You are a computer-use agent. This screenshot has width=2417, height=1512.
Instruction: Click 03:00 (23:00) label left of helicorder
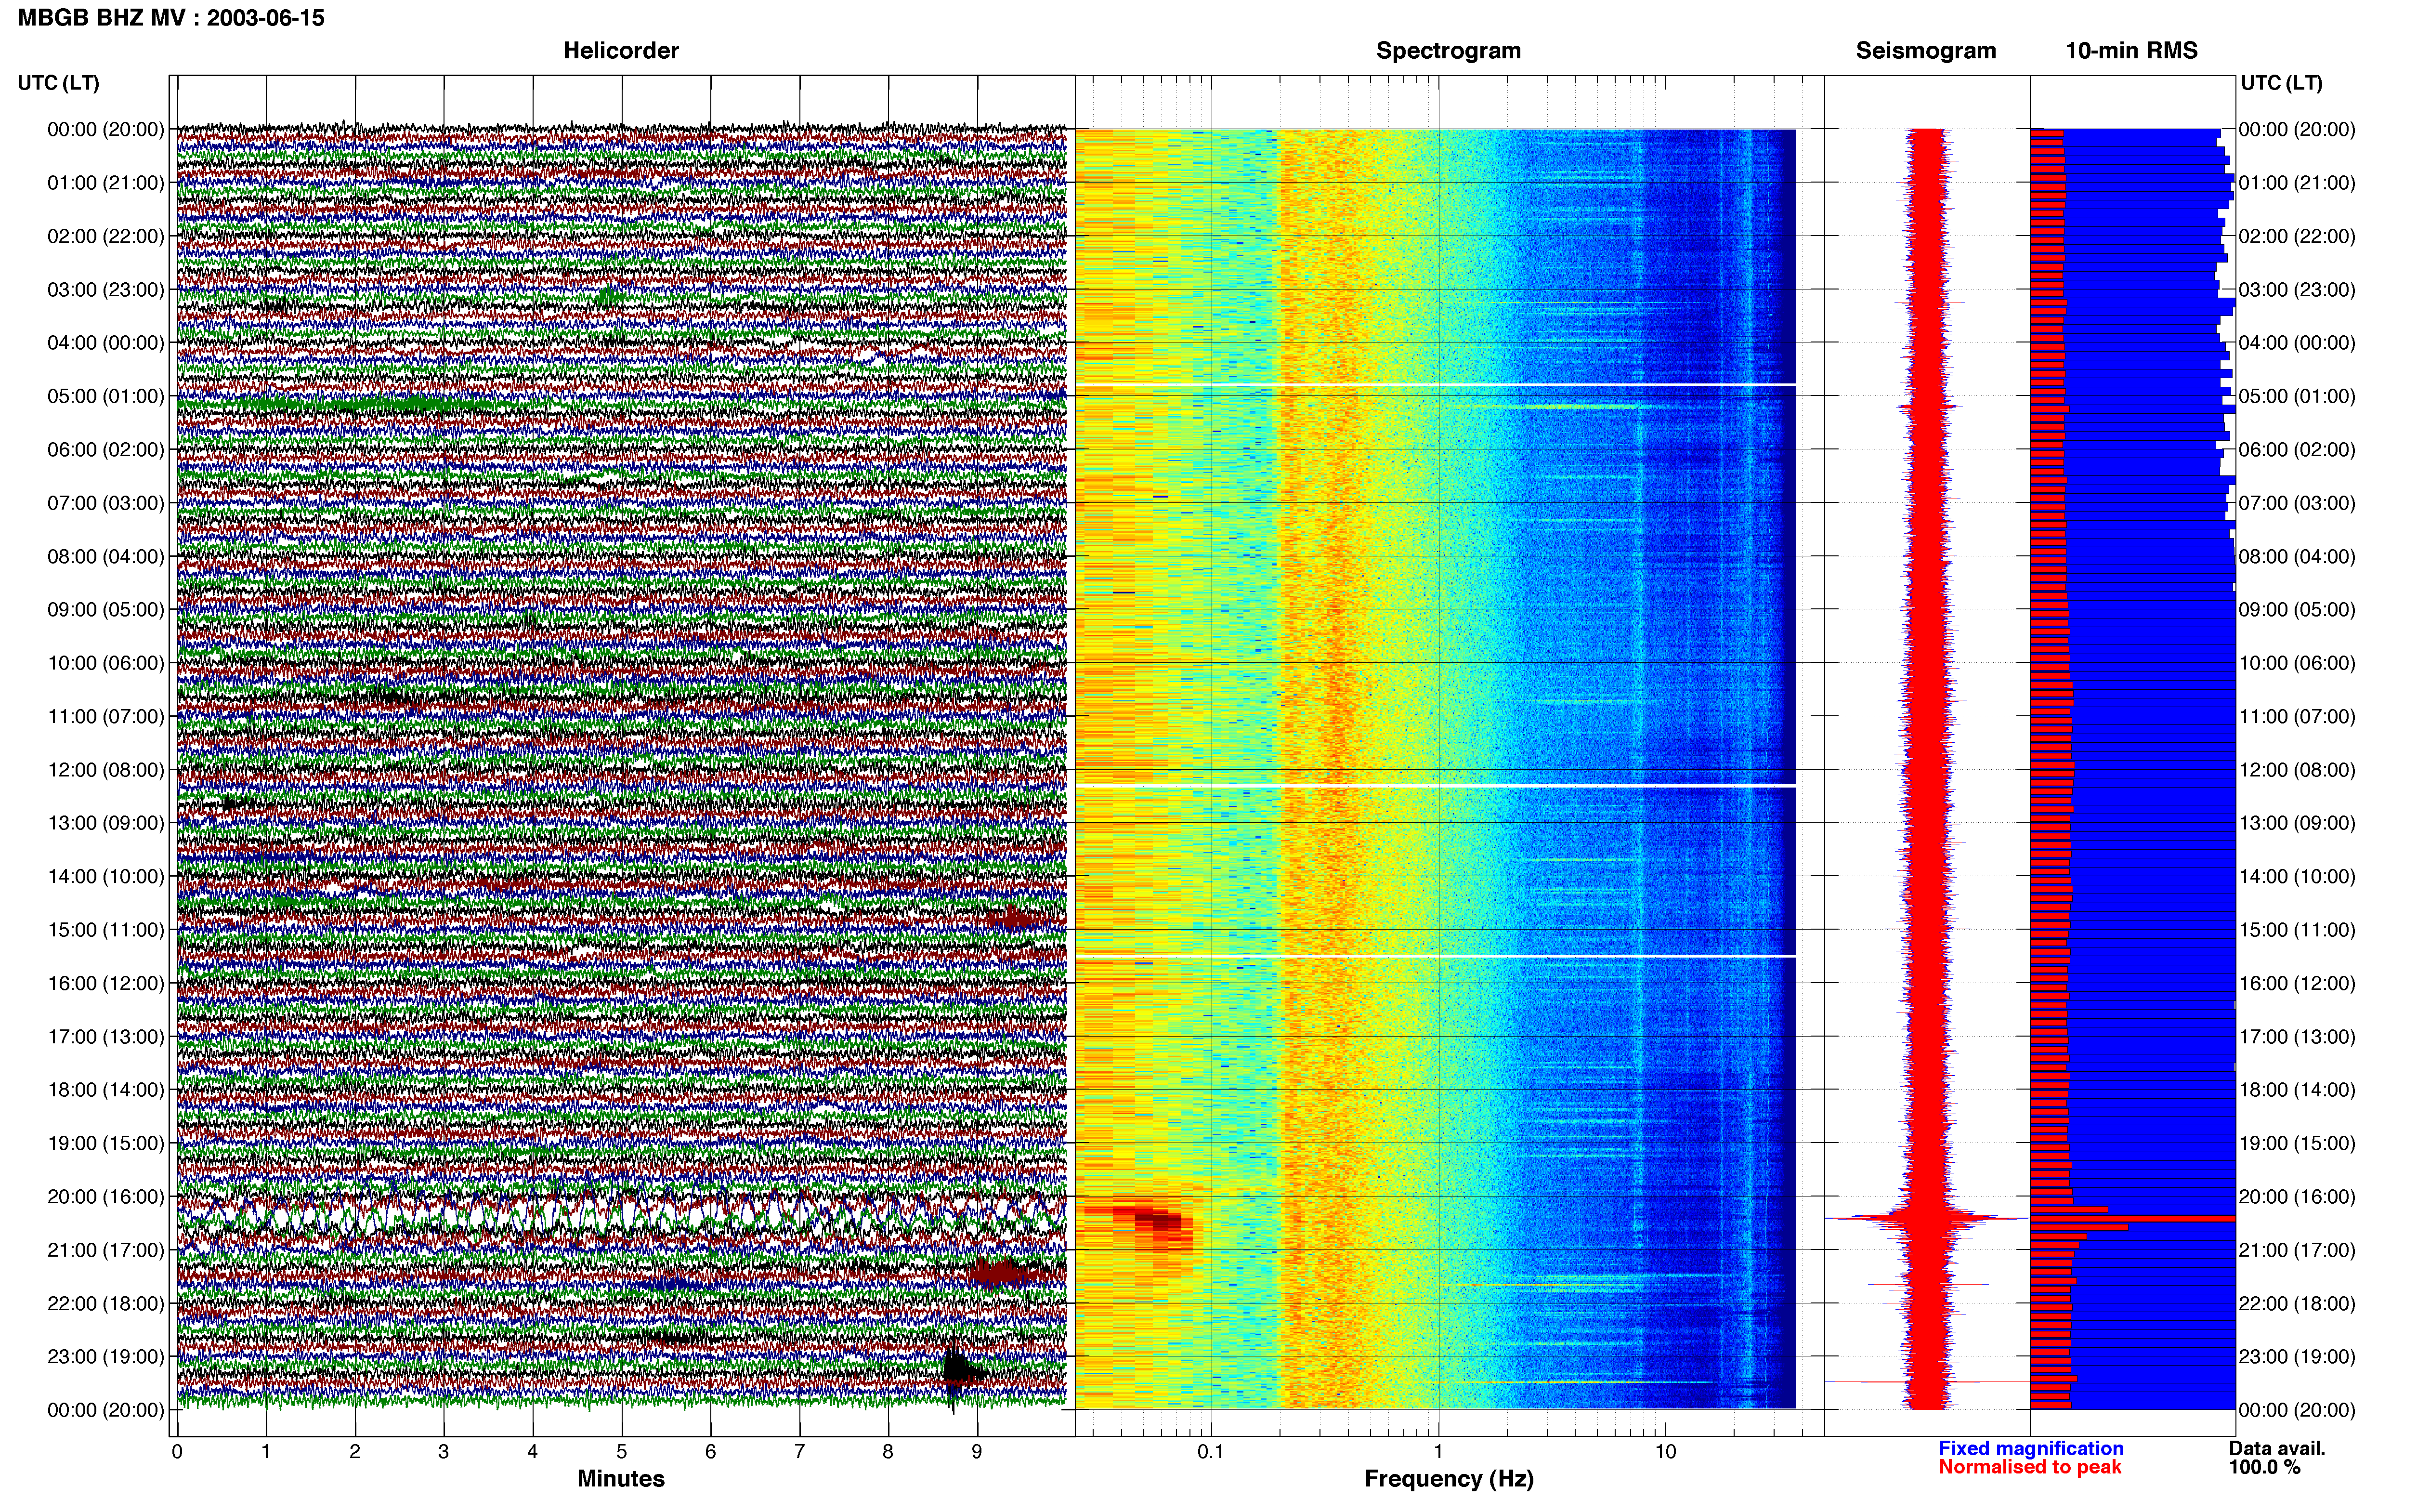coord(105,290)
